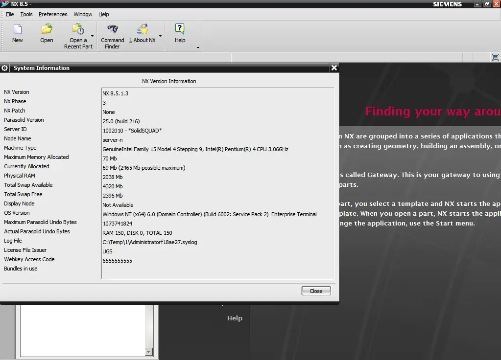Select Server ID value 1002010
This screenshot has height=360, width=501.
point(132,131)
